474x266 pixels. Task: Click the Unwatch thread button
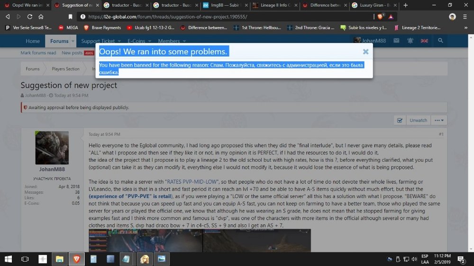[x=418, y=120]
